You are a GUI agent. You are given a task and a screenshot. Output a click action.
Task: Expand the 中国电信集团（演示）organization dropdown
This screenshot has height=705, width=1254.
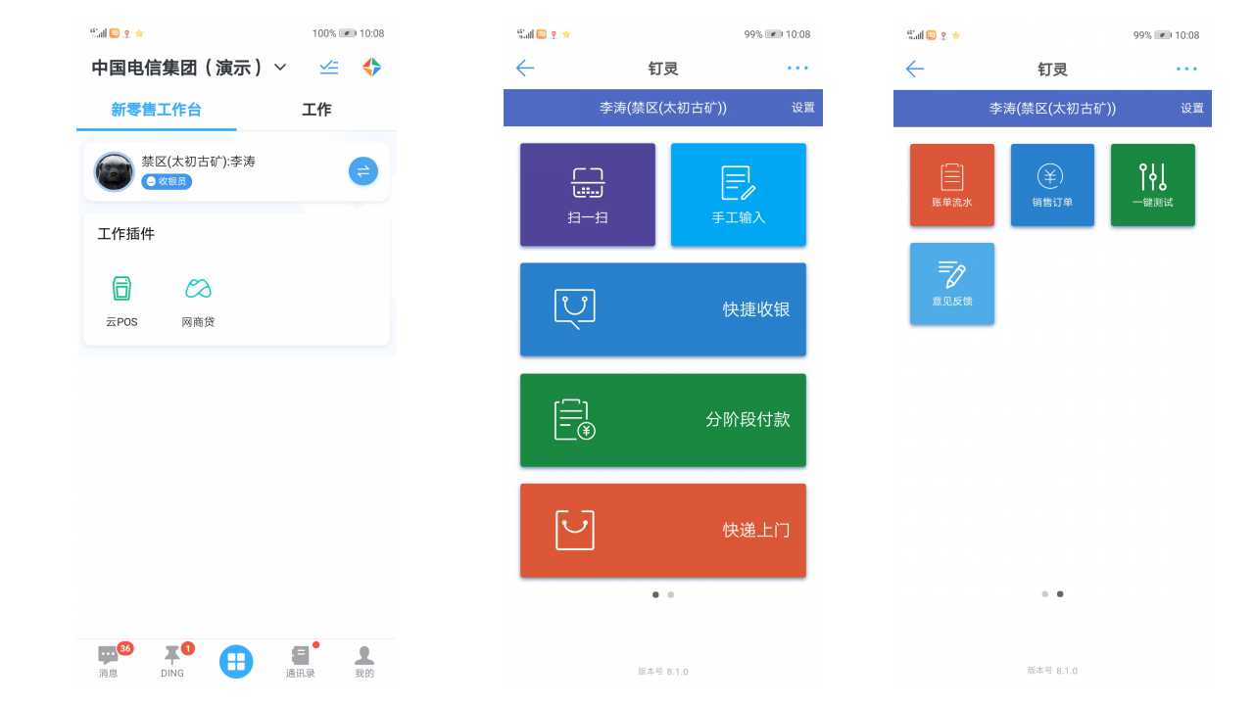point(189,68)
